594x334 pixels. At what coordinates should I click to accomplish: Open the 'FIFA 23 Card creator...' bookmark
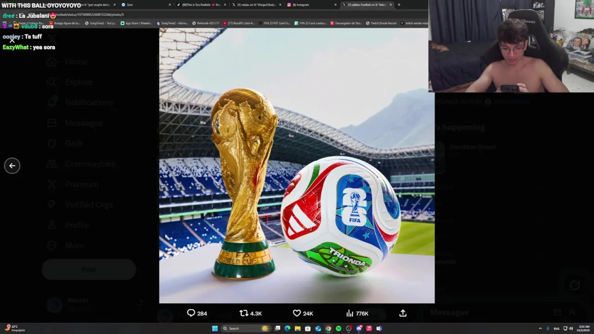(x=310, y=23)
